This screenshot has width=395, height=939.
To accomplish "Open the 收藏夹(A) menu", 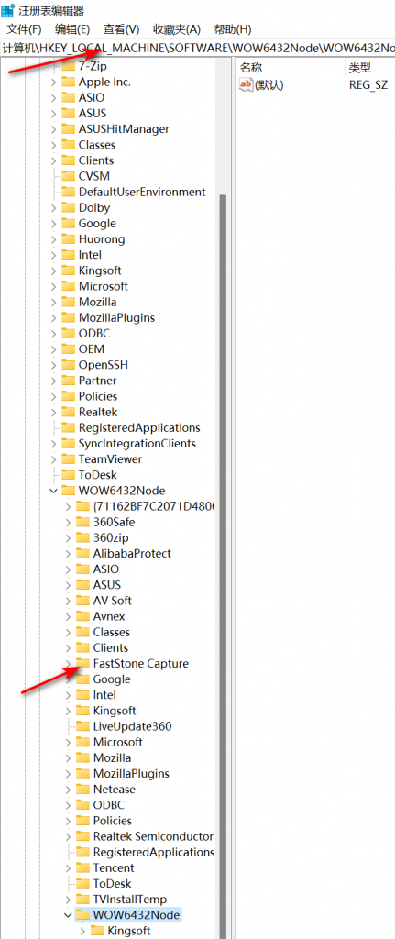I will click(x=177, y=29).
